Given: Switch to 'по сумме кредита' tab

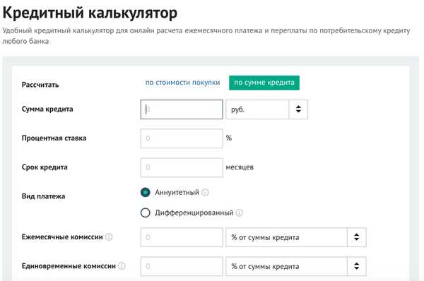Looking at the screenshot, I should (264, 83).
